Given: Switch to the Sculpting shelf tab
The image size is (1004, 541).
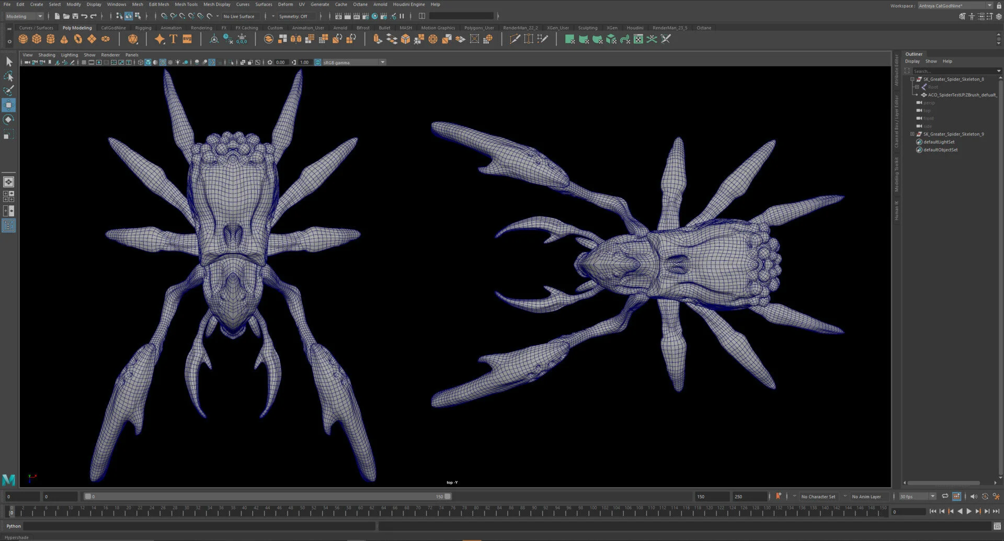Looking at the screenshot, I should tap(588, 28).
